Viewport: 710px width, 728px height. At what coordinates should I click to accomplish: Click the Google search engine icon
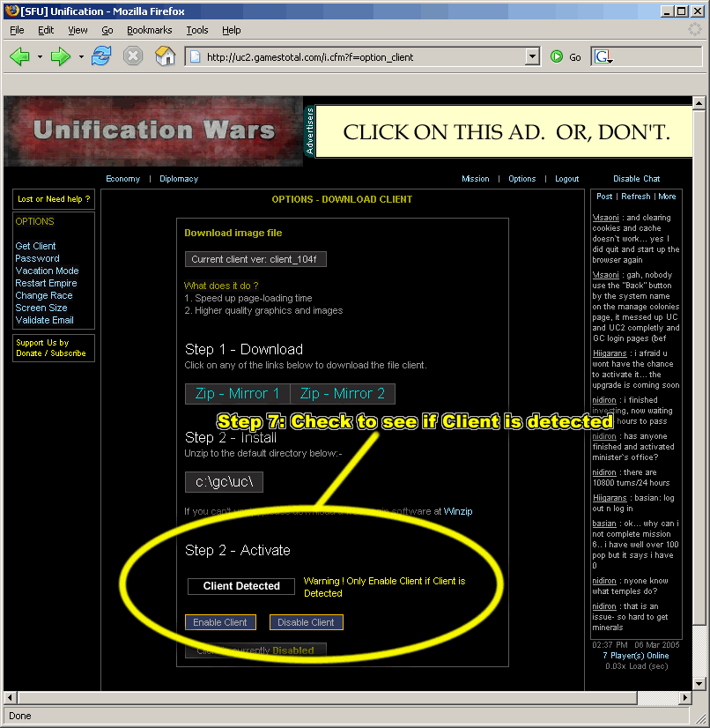pos(603,56)
